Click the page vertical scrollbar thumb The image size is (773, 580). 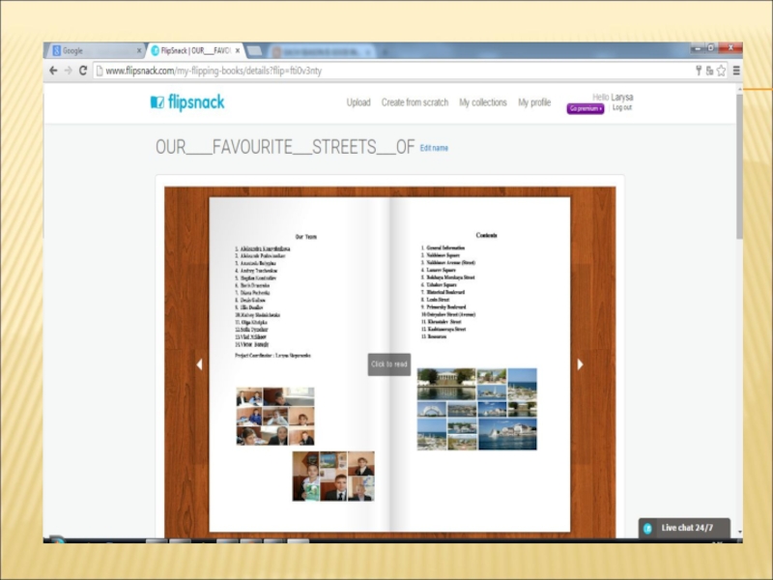(x=739, y=166)
